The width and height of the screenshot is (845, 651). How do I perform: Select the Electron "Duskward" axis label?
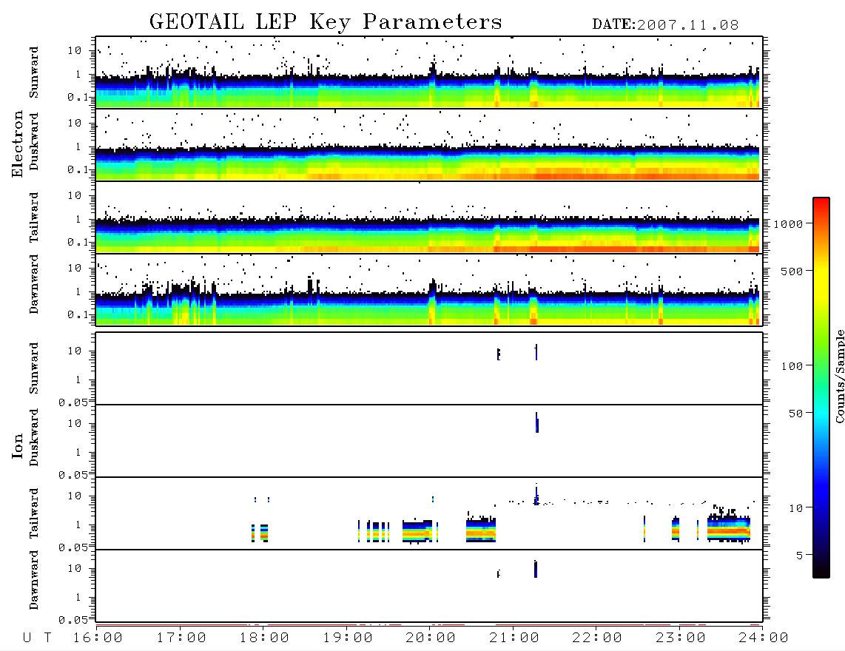coord(34,142)
